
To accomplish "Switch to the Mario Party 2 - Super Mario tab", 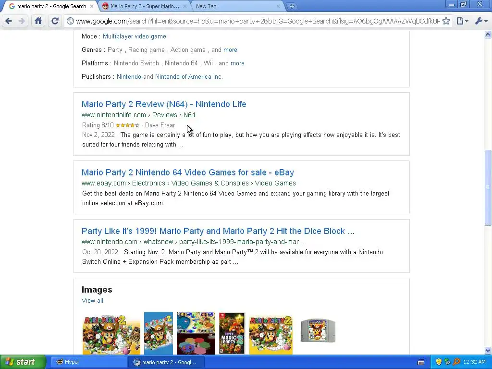I will point(144,6).
